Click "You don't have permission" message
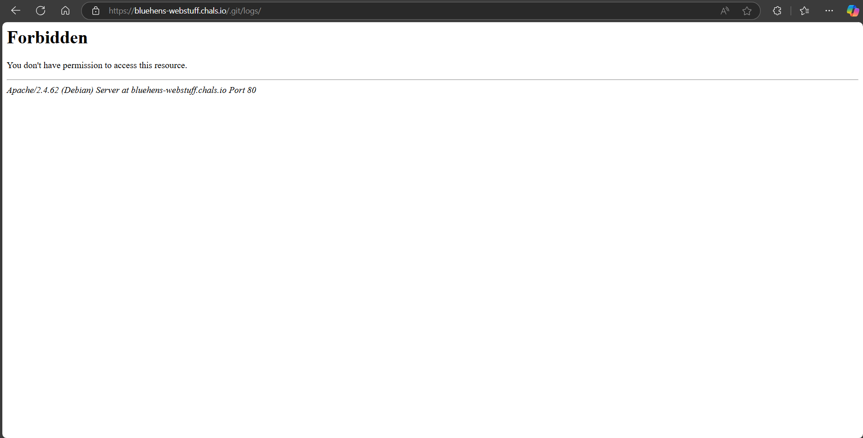 (x=97, y=65)
